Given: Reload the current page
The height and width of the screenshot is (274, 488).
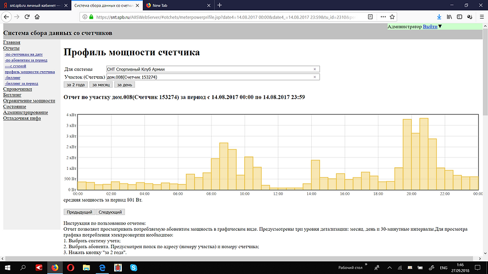Looking at the screenshot, I should coord(27,17).
